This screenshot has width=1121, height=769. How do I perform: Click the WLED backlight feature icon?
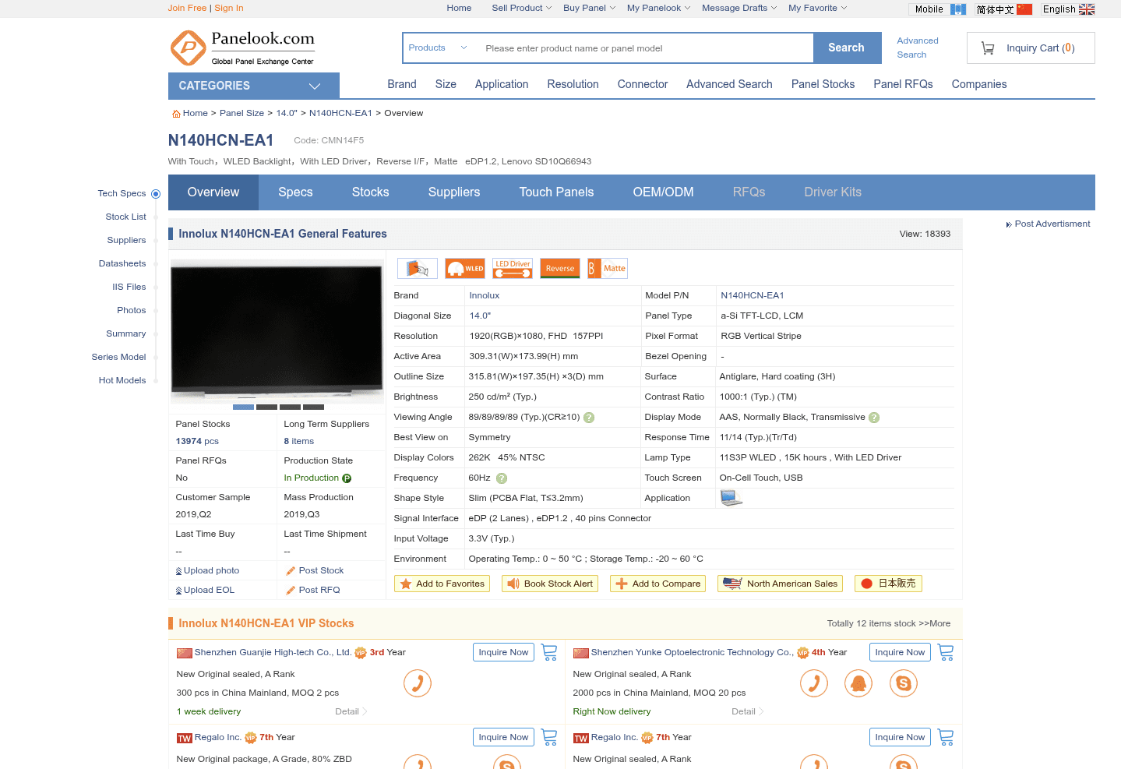[465, 268]
